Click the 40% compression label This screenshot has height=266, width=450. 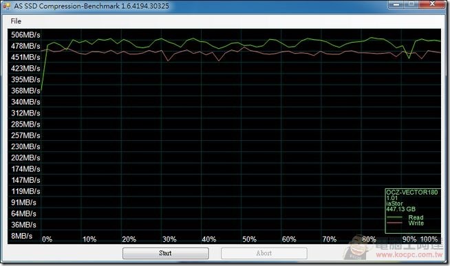coord(209,239)
